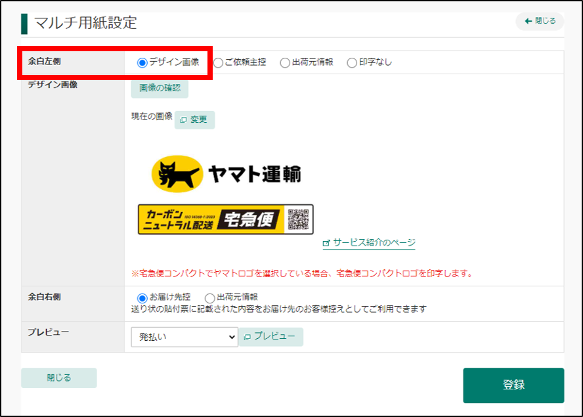Screen dimensions: 583x417
Task: Select the デザイン画像 radio button
Action: (142, 63)
